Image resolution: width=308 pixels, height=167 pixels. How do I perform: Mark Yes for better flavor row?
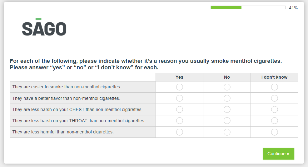click(x=179, y=98)
